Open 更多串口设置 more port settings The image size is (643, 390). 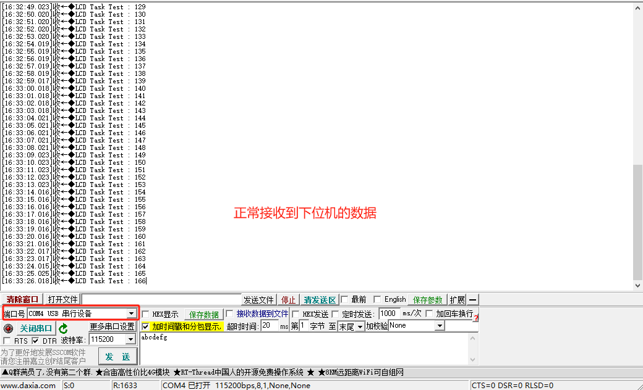click(x=113, y=326)
